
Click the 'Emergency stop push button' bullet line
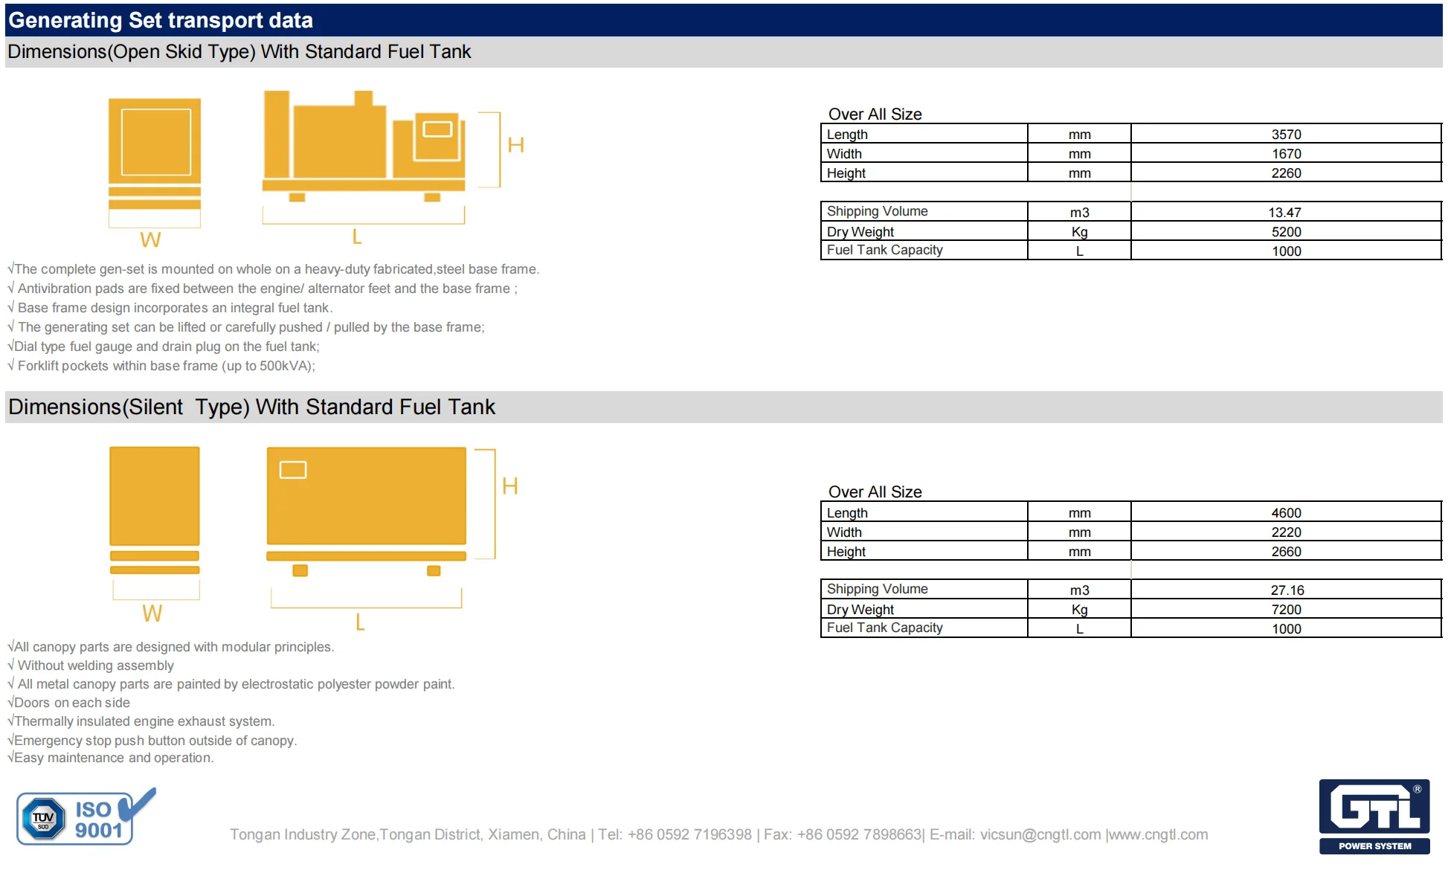click(x=152, y=741)
